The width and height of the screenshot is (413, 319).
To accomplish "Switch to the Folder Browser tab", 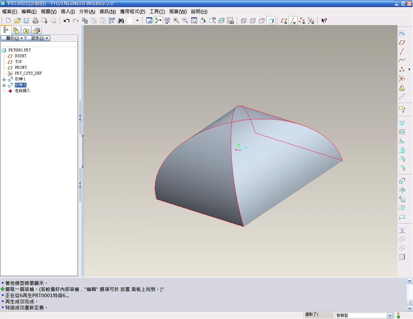I will pos(16,30).
